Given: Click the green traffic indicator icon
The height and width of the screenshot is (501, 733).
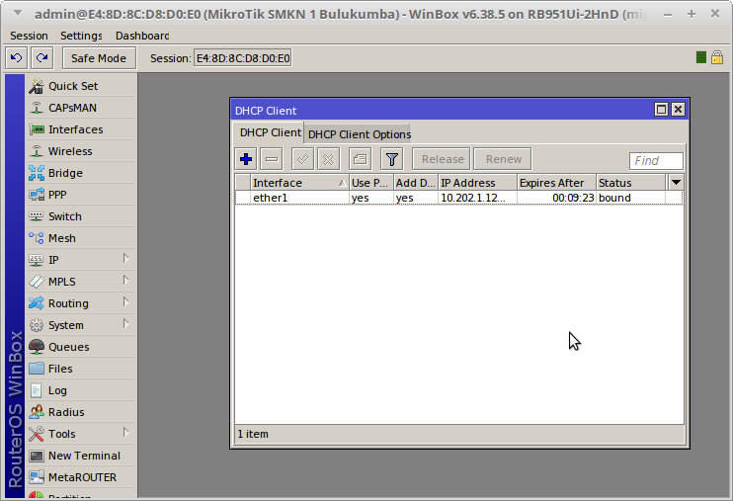Looking at the screenshot, I should [700, 57].
